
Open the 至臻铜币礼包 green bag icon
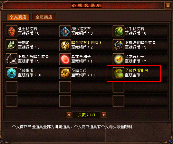(x=119, y=73)
